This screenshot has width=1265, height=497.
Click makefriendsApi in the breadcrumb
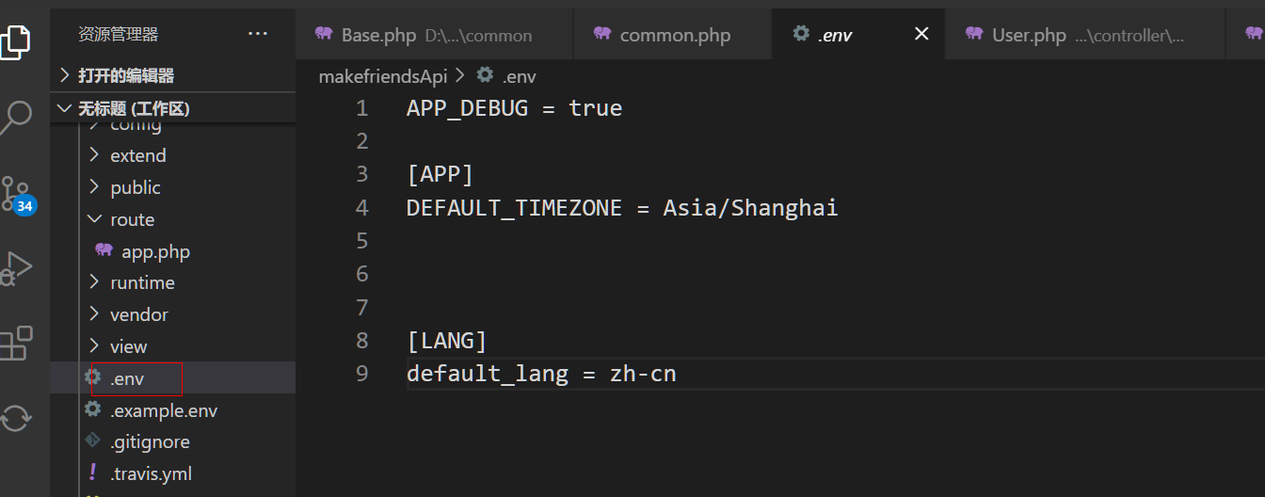coord(383,76)
